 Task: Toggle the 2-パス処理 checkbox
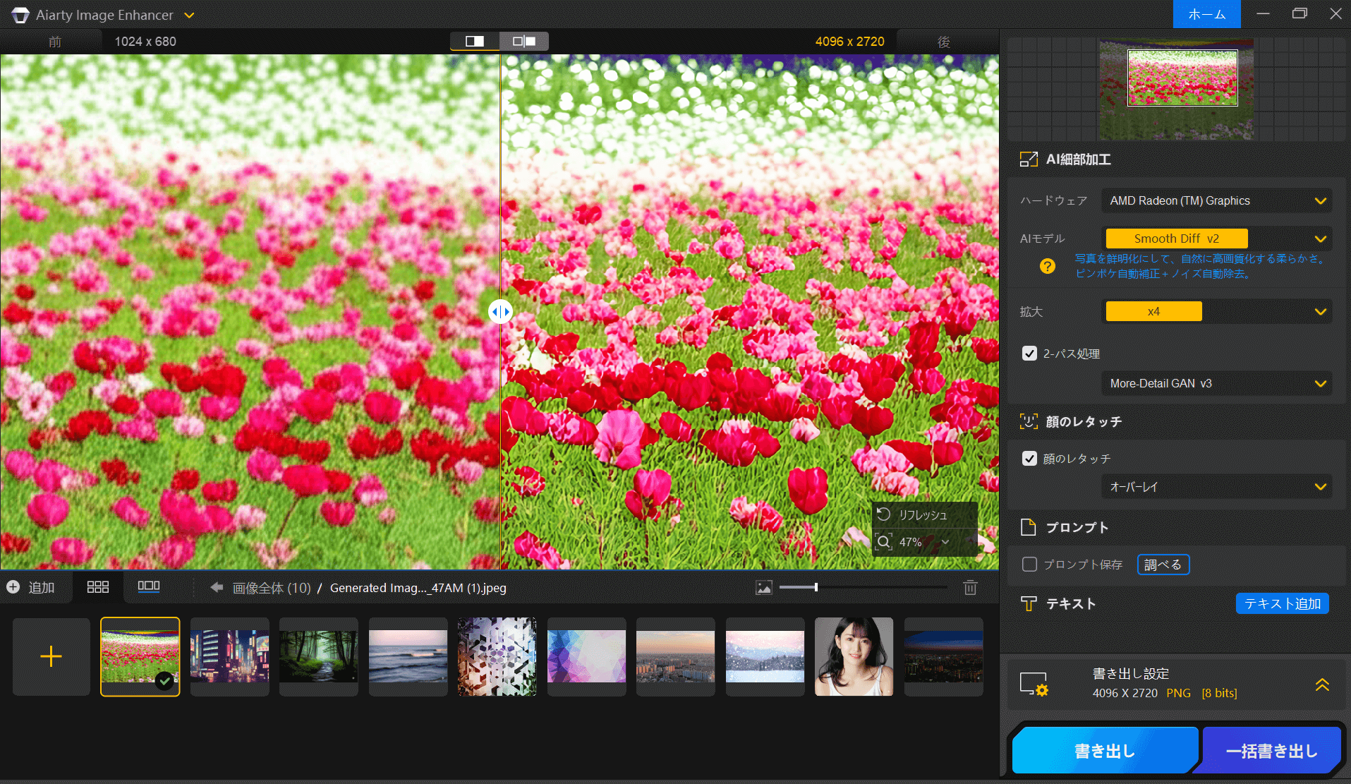click(x=1029, y=354)
